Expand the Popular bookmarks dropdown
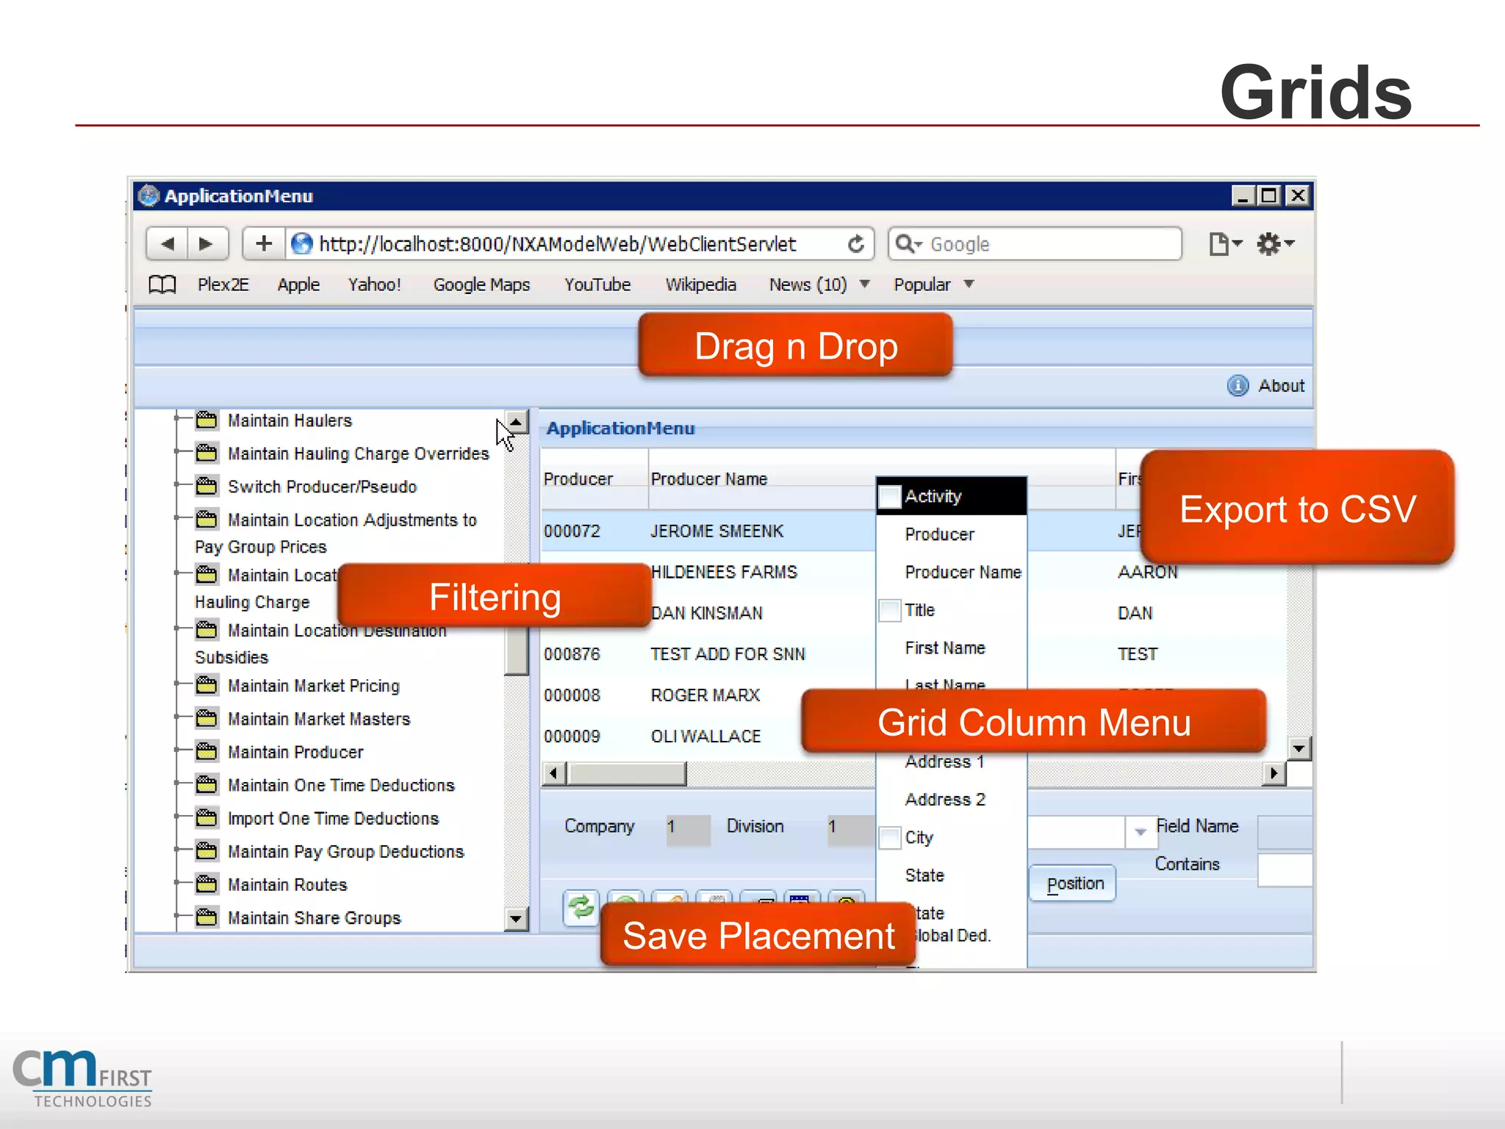Viewport: 1505px width, 1129px height. (x=969, y=284)
